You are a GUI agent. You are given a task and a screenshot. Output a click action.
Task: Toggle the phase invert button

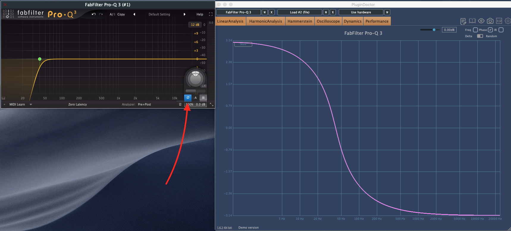(188, 98)
